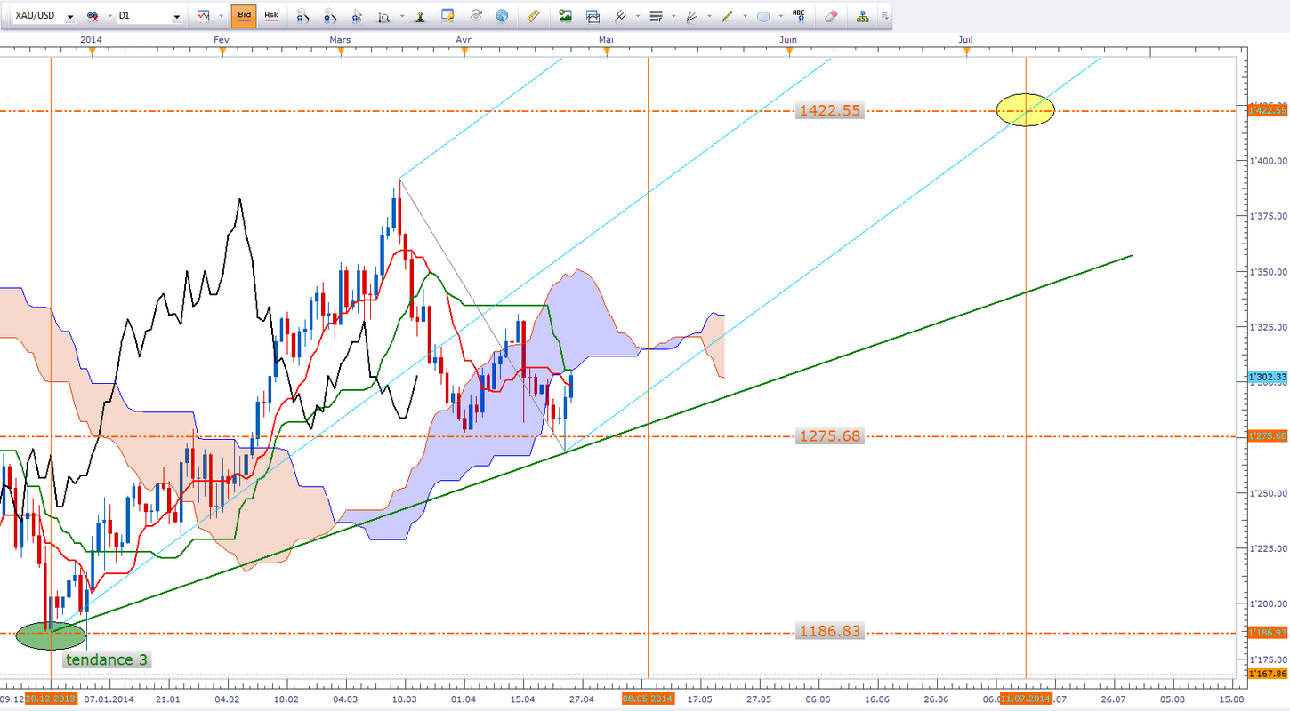Click the zoom in magnifier icon
Screen dimensions: 1290x711
302,16
